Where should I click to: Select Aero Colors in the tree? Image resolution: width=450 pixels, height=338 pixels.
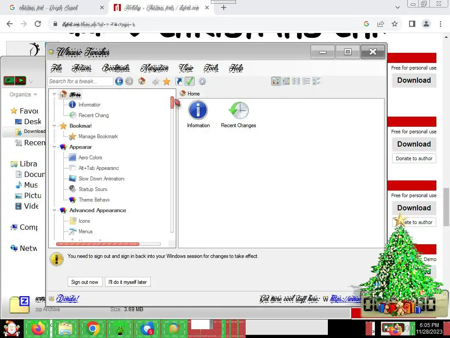coord(90,158)
